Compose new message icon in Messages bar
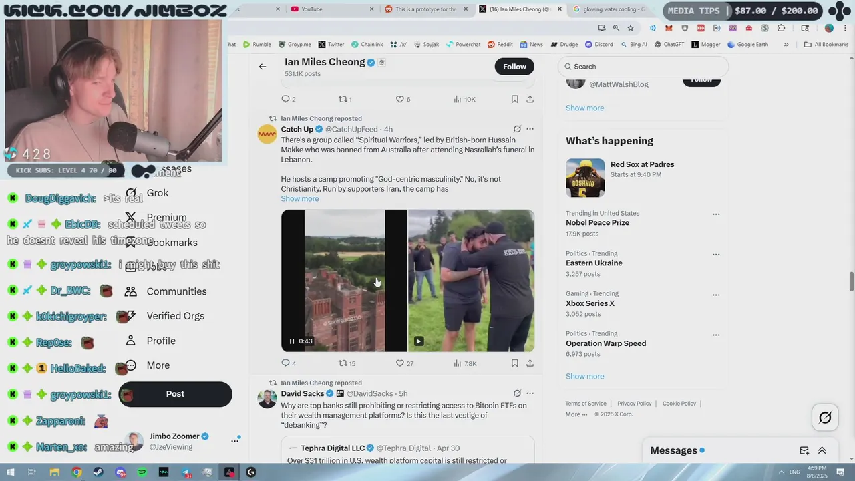This screenshot has width=855, height=481. (x=804, y=450)
